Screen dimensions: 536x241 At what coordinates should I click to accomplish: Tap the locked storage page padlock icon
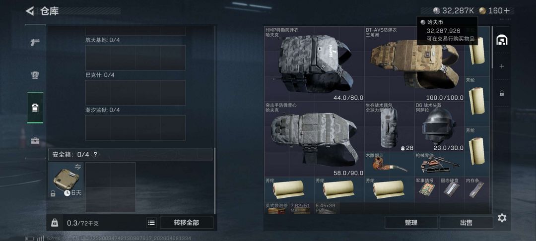point(501,93)
